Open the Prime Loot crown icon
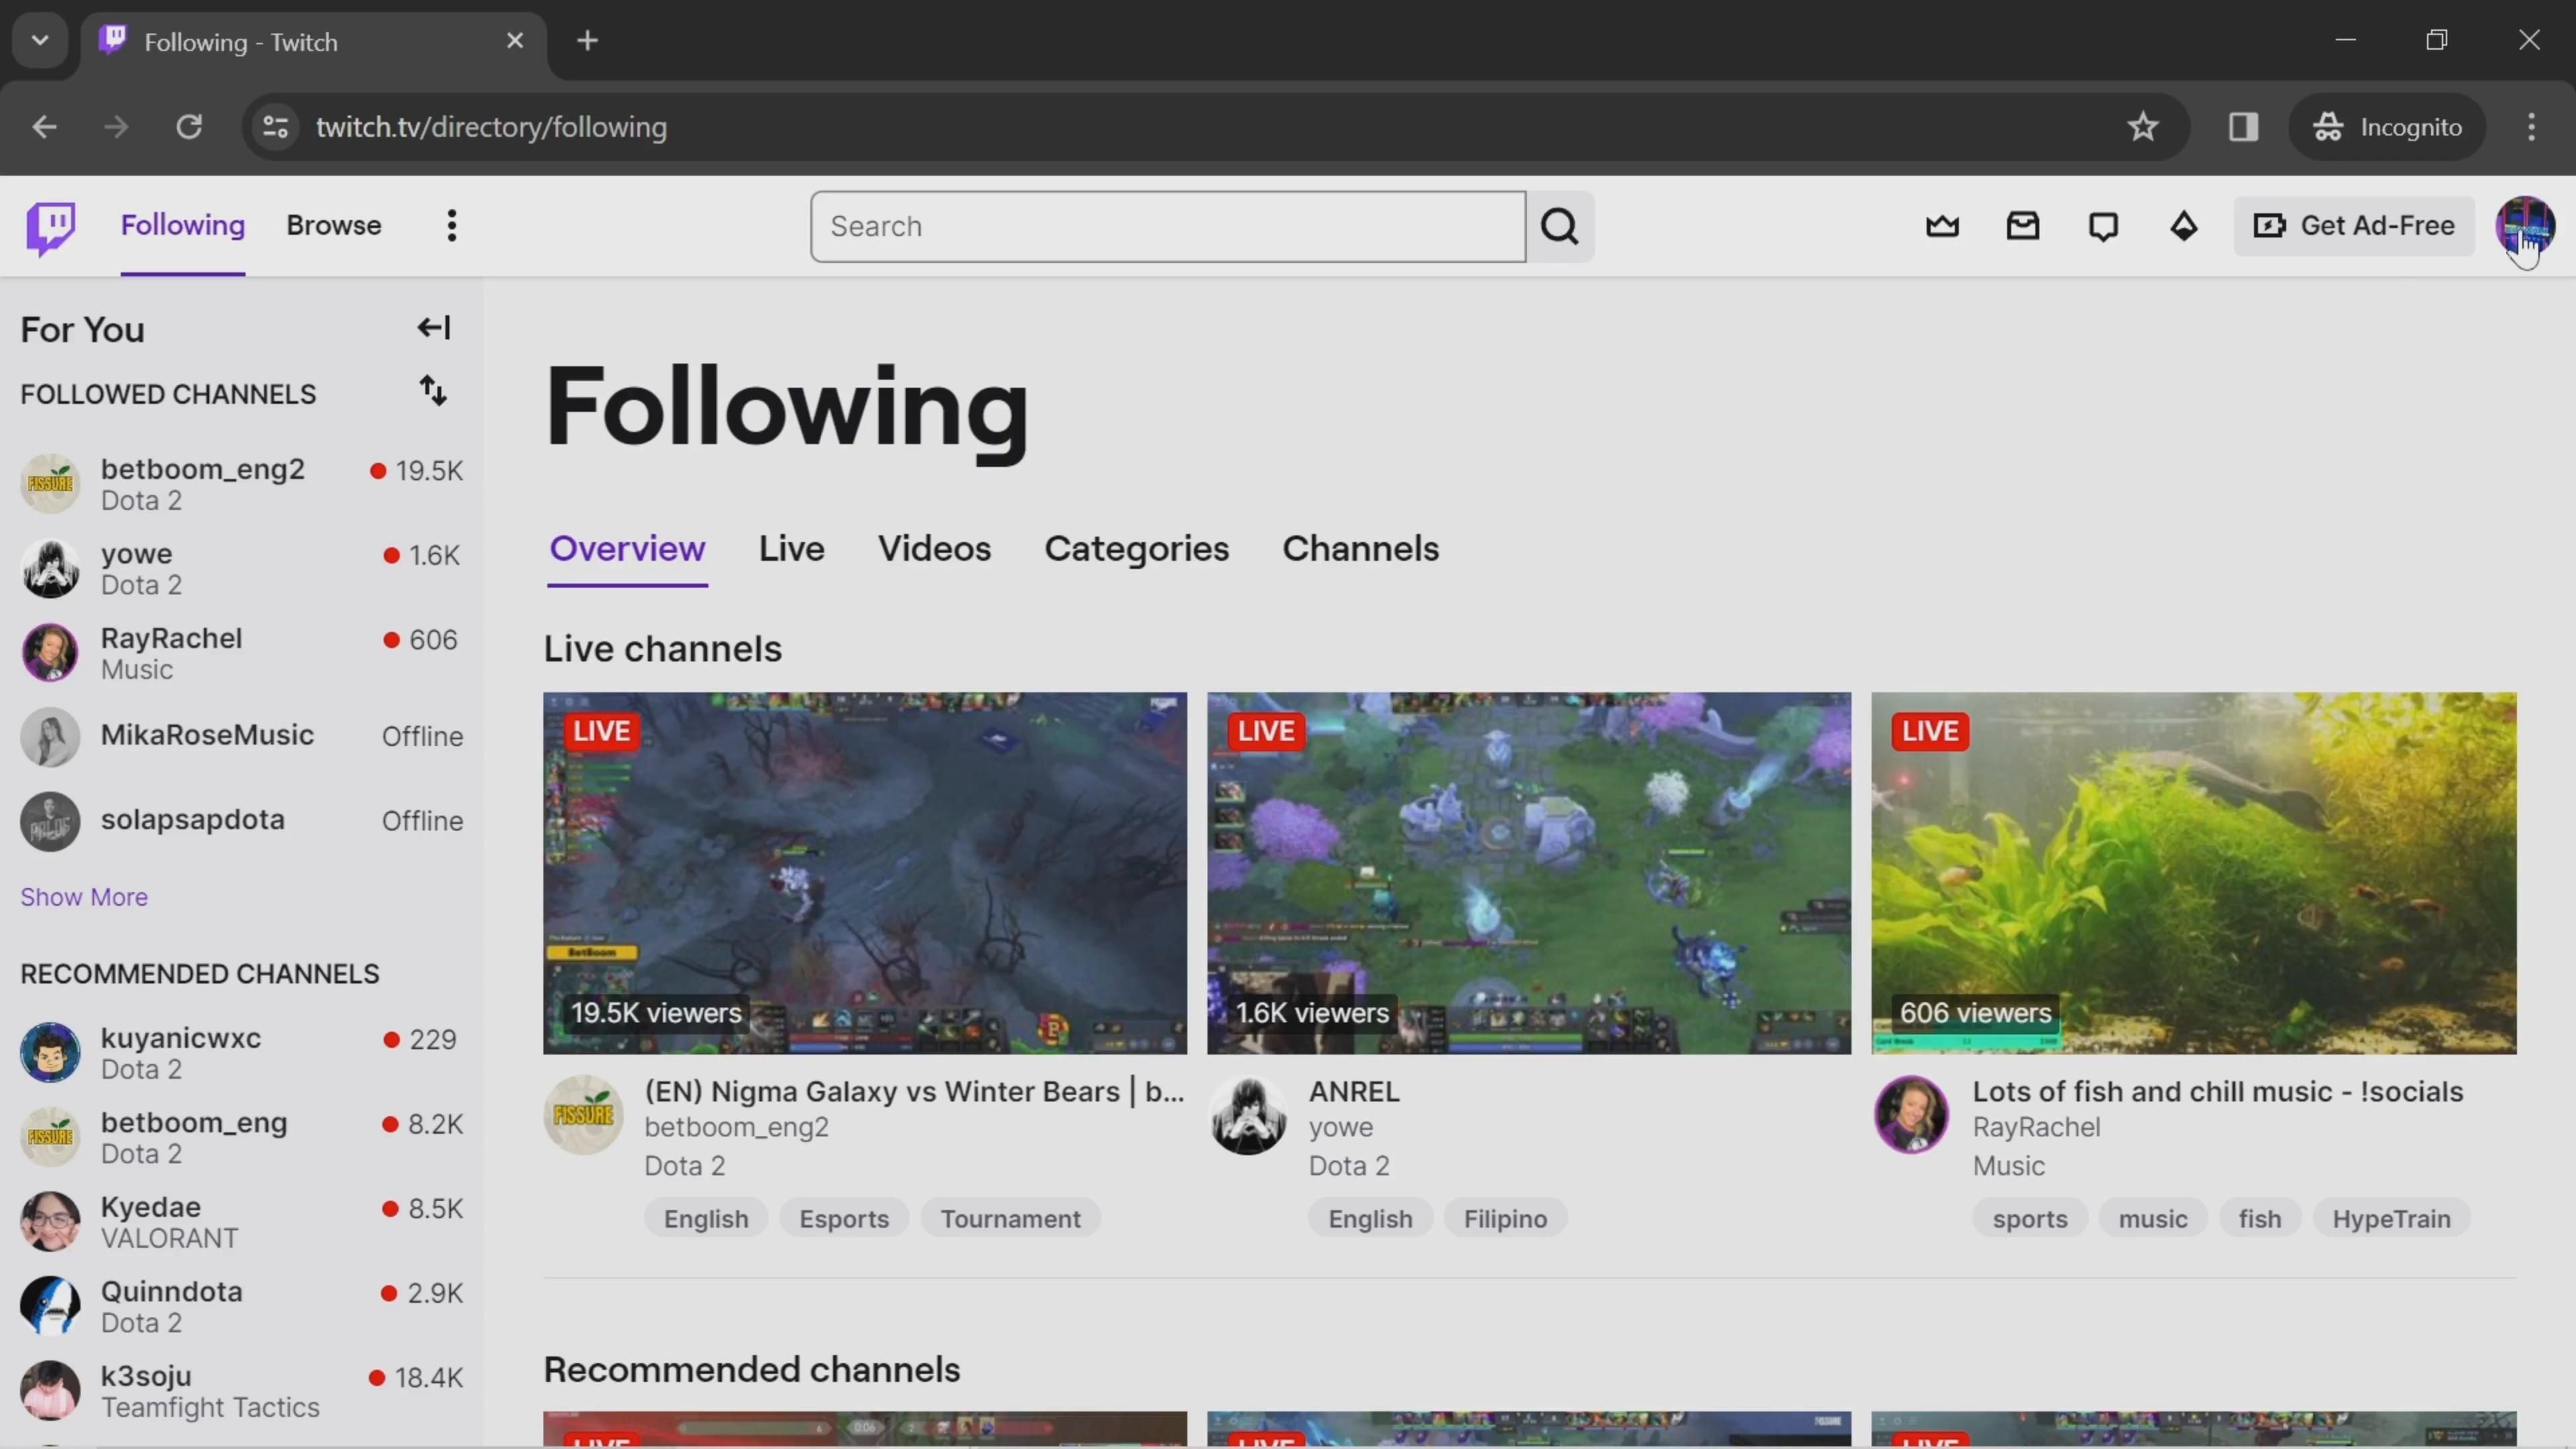This screenshot has height=1449, width=2576. pos(1942,226)
